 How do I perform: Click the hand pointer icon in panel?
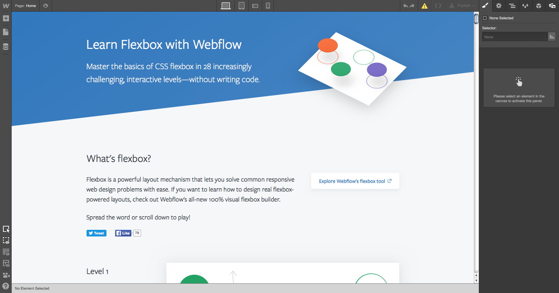point(519,82)
